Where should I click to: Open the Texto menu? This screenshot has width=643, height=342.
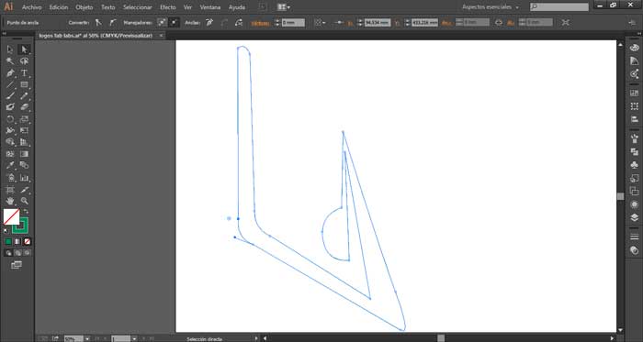(x=108, y=7)
